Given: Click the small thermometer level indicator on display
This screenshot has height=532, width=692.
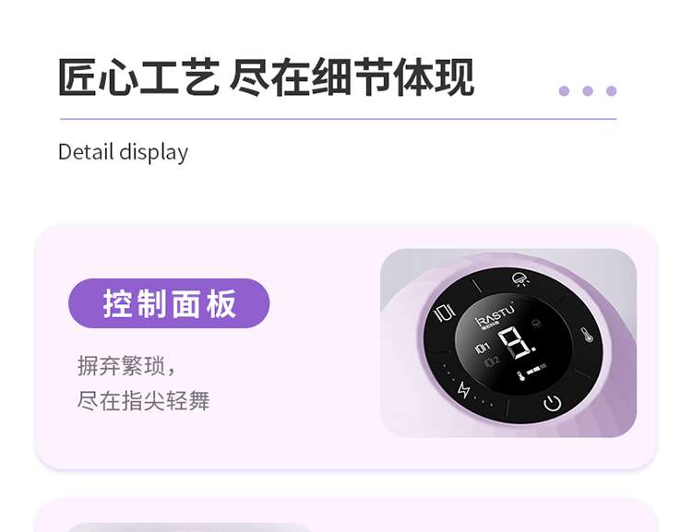Looking at the screenshot, I should pos(521,376).
